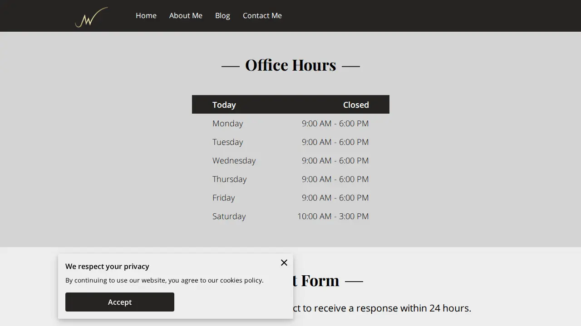
Task: Click the Closed status for today
Action: (x=356, y=105)
